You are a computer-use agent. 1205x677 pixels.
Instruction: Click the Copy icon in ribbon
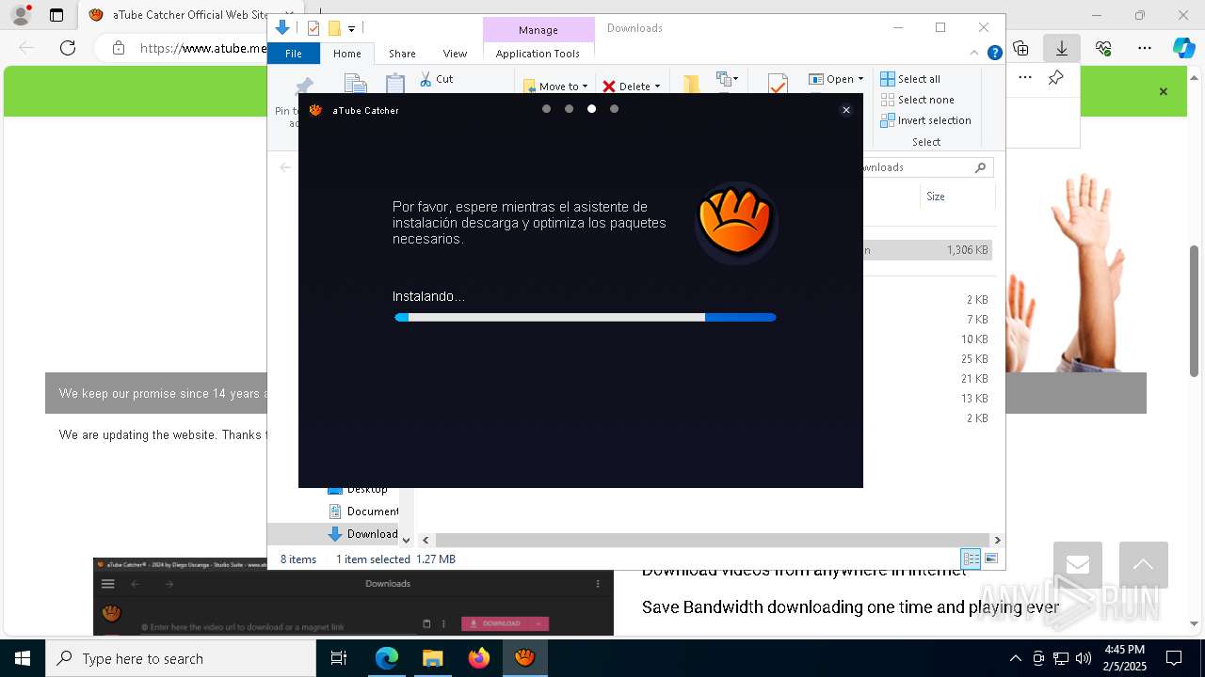click(x=356, y=84)
